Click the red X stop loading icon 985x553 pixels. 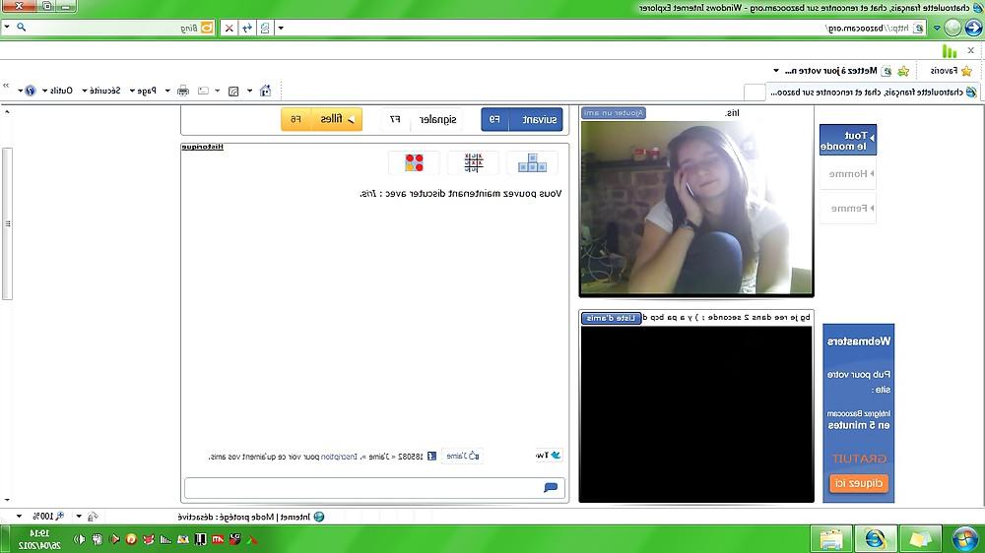coord(230,28)
